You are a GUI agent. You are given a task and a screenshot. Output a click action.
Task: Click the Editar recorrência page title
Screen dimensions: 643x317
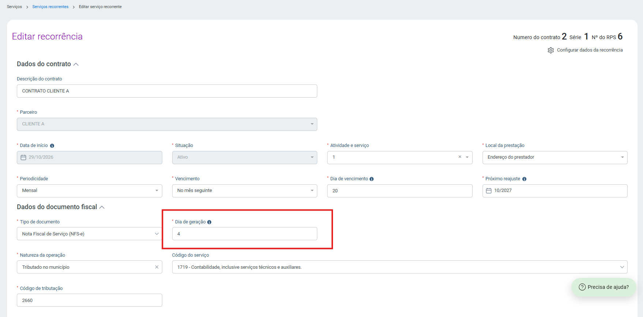[47, 37]
